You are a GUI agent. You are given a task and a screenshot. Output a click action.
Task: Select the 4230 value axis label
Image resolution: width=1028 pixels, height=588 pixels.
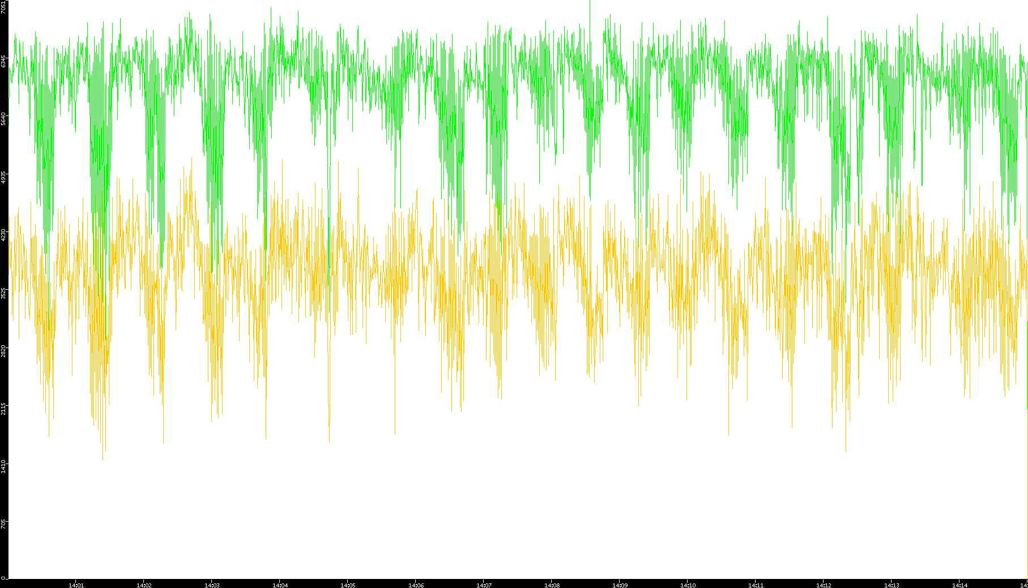pos(4,235)
